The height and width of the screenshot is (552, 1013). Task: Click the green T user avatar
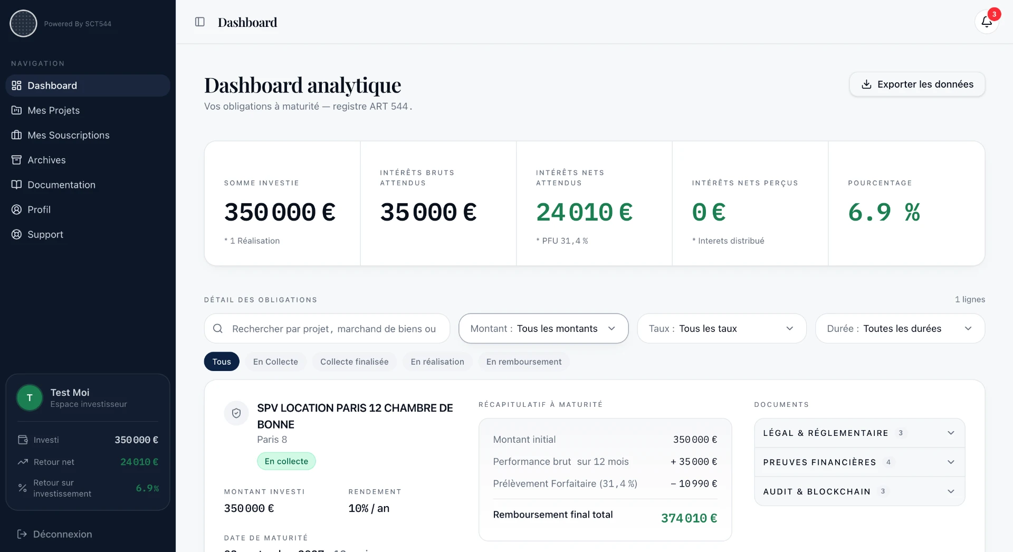coord(30,398)
